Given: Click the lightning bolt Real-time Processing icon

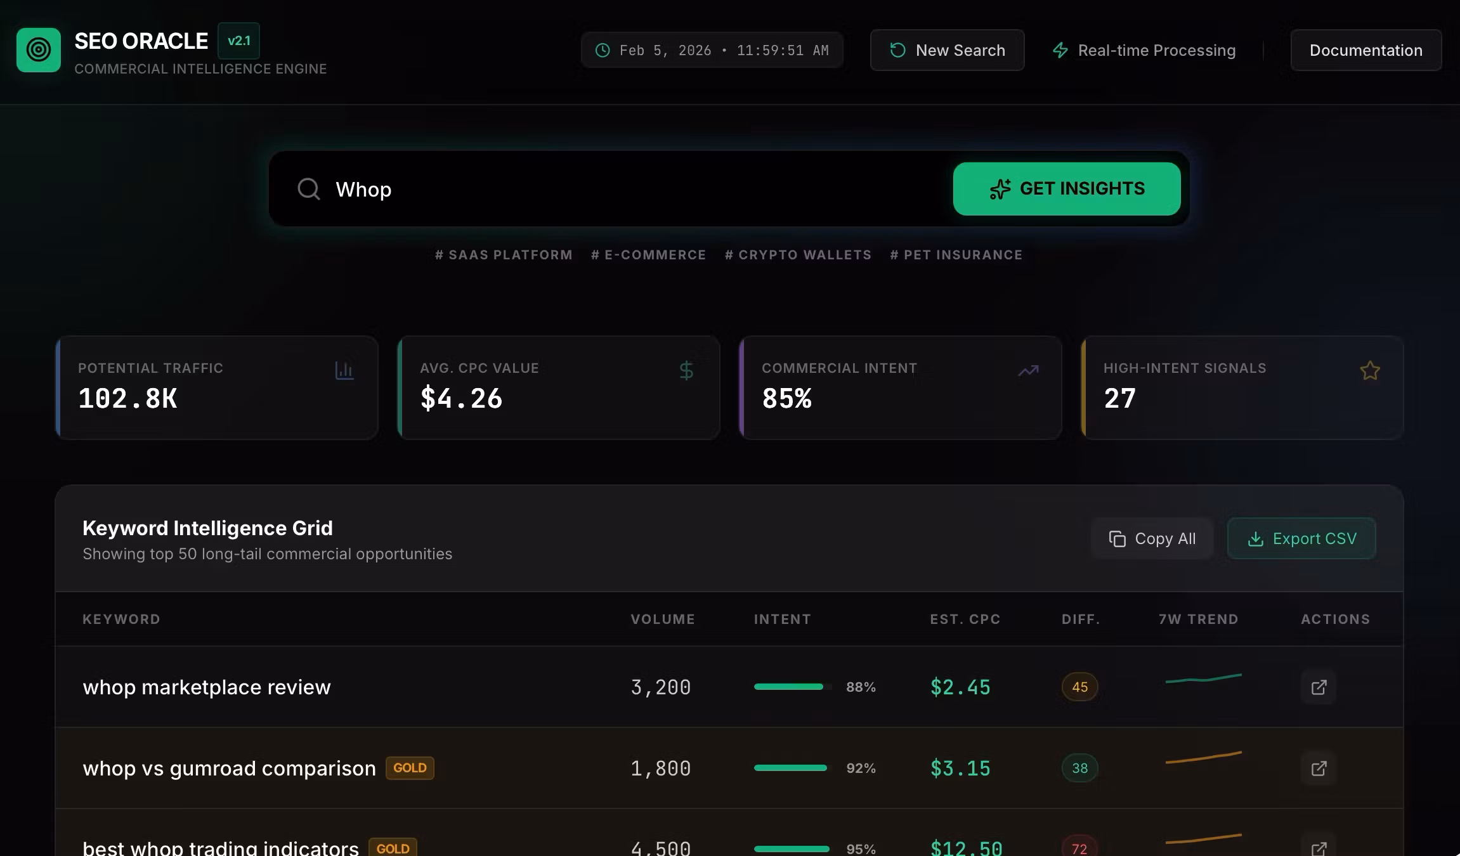Looking at the screenshot, I should (1060, 50).
